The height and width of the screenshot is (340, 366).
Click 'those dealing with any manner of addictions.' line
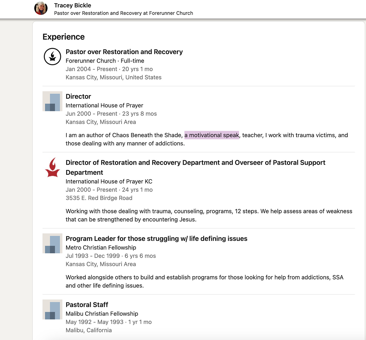click(125, 144)
